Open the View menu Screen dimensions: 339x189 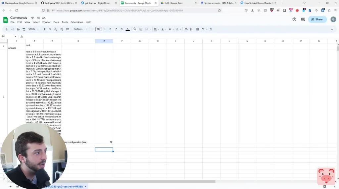point(27,22)
